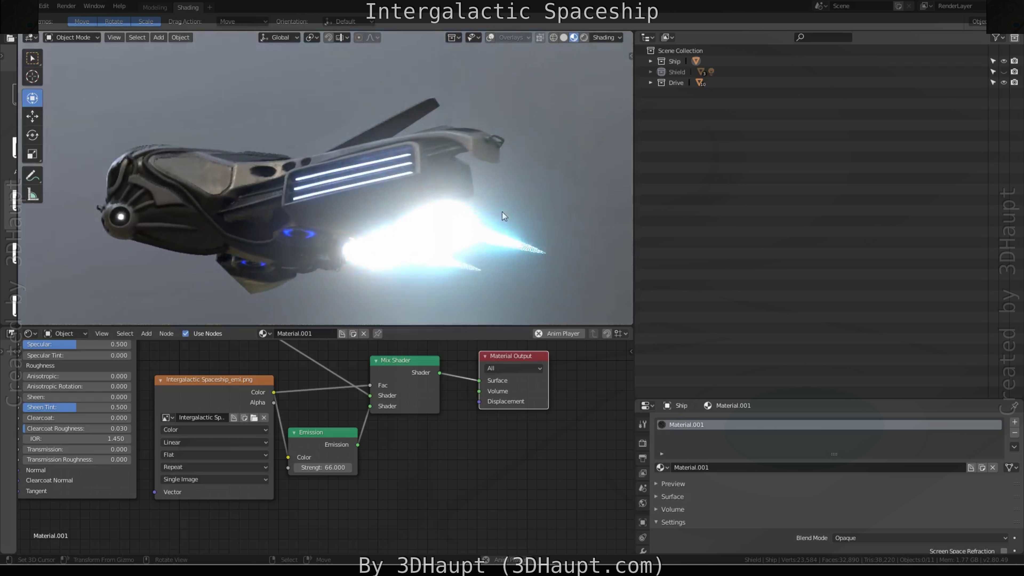Select the Rotate tool in viewport toolbar
The image size is (1024, 576).
click(32, 135)
